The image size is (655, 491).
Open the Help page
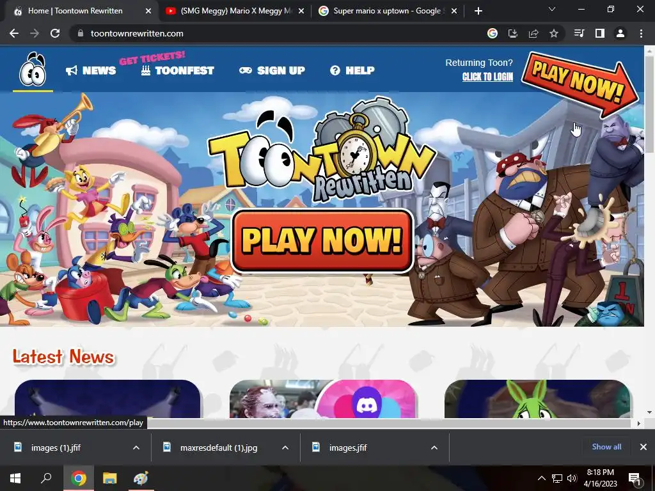(x=352, y=70)
